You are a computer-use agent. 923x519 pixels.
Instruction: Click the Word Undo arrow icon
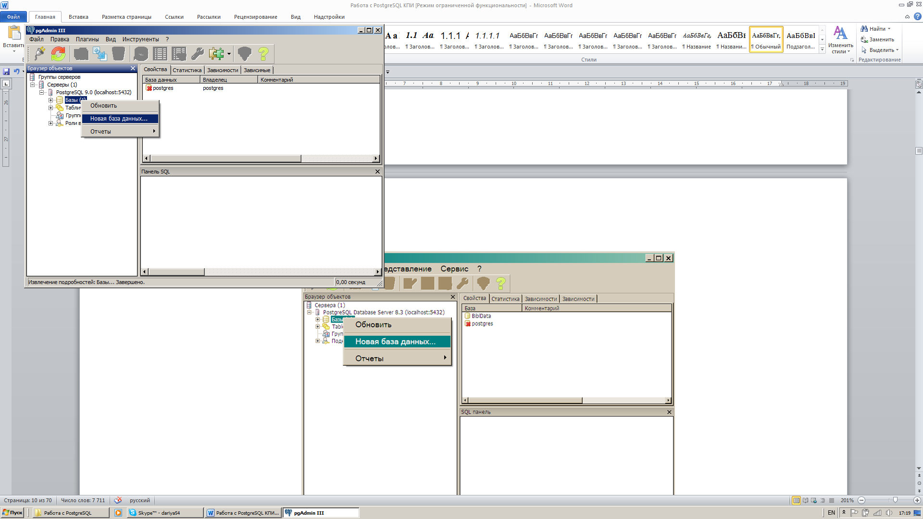click(x=17, y=71)
